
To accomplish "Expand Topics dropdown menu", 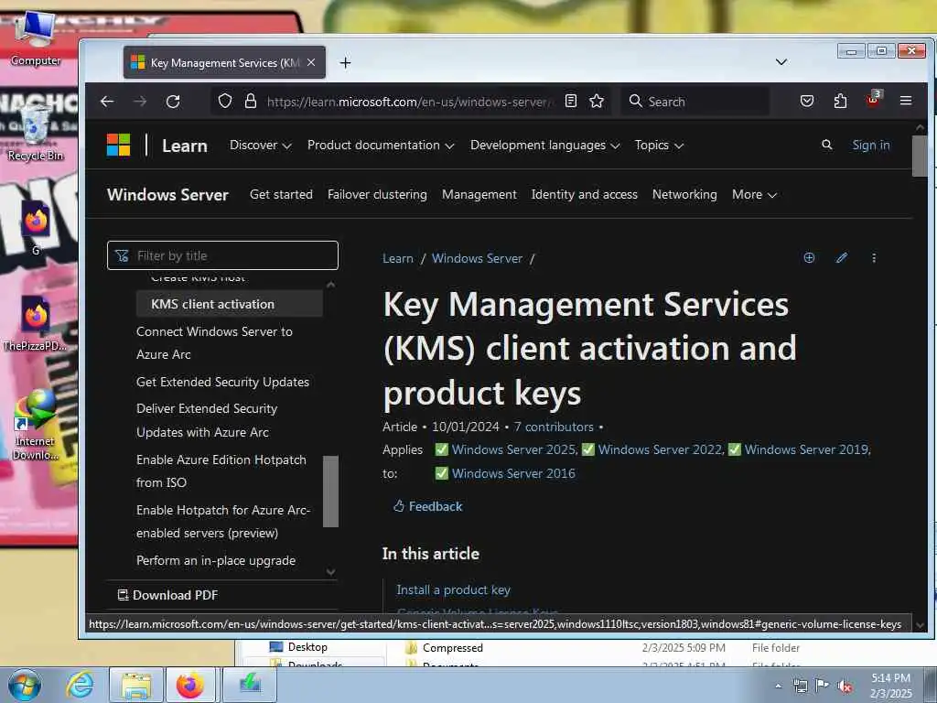I will click(x=659, y=146).
